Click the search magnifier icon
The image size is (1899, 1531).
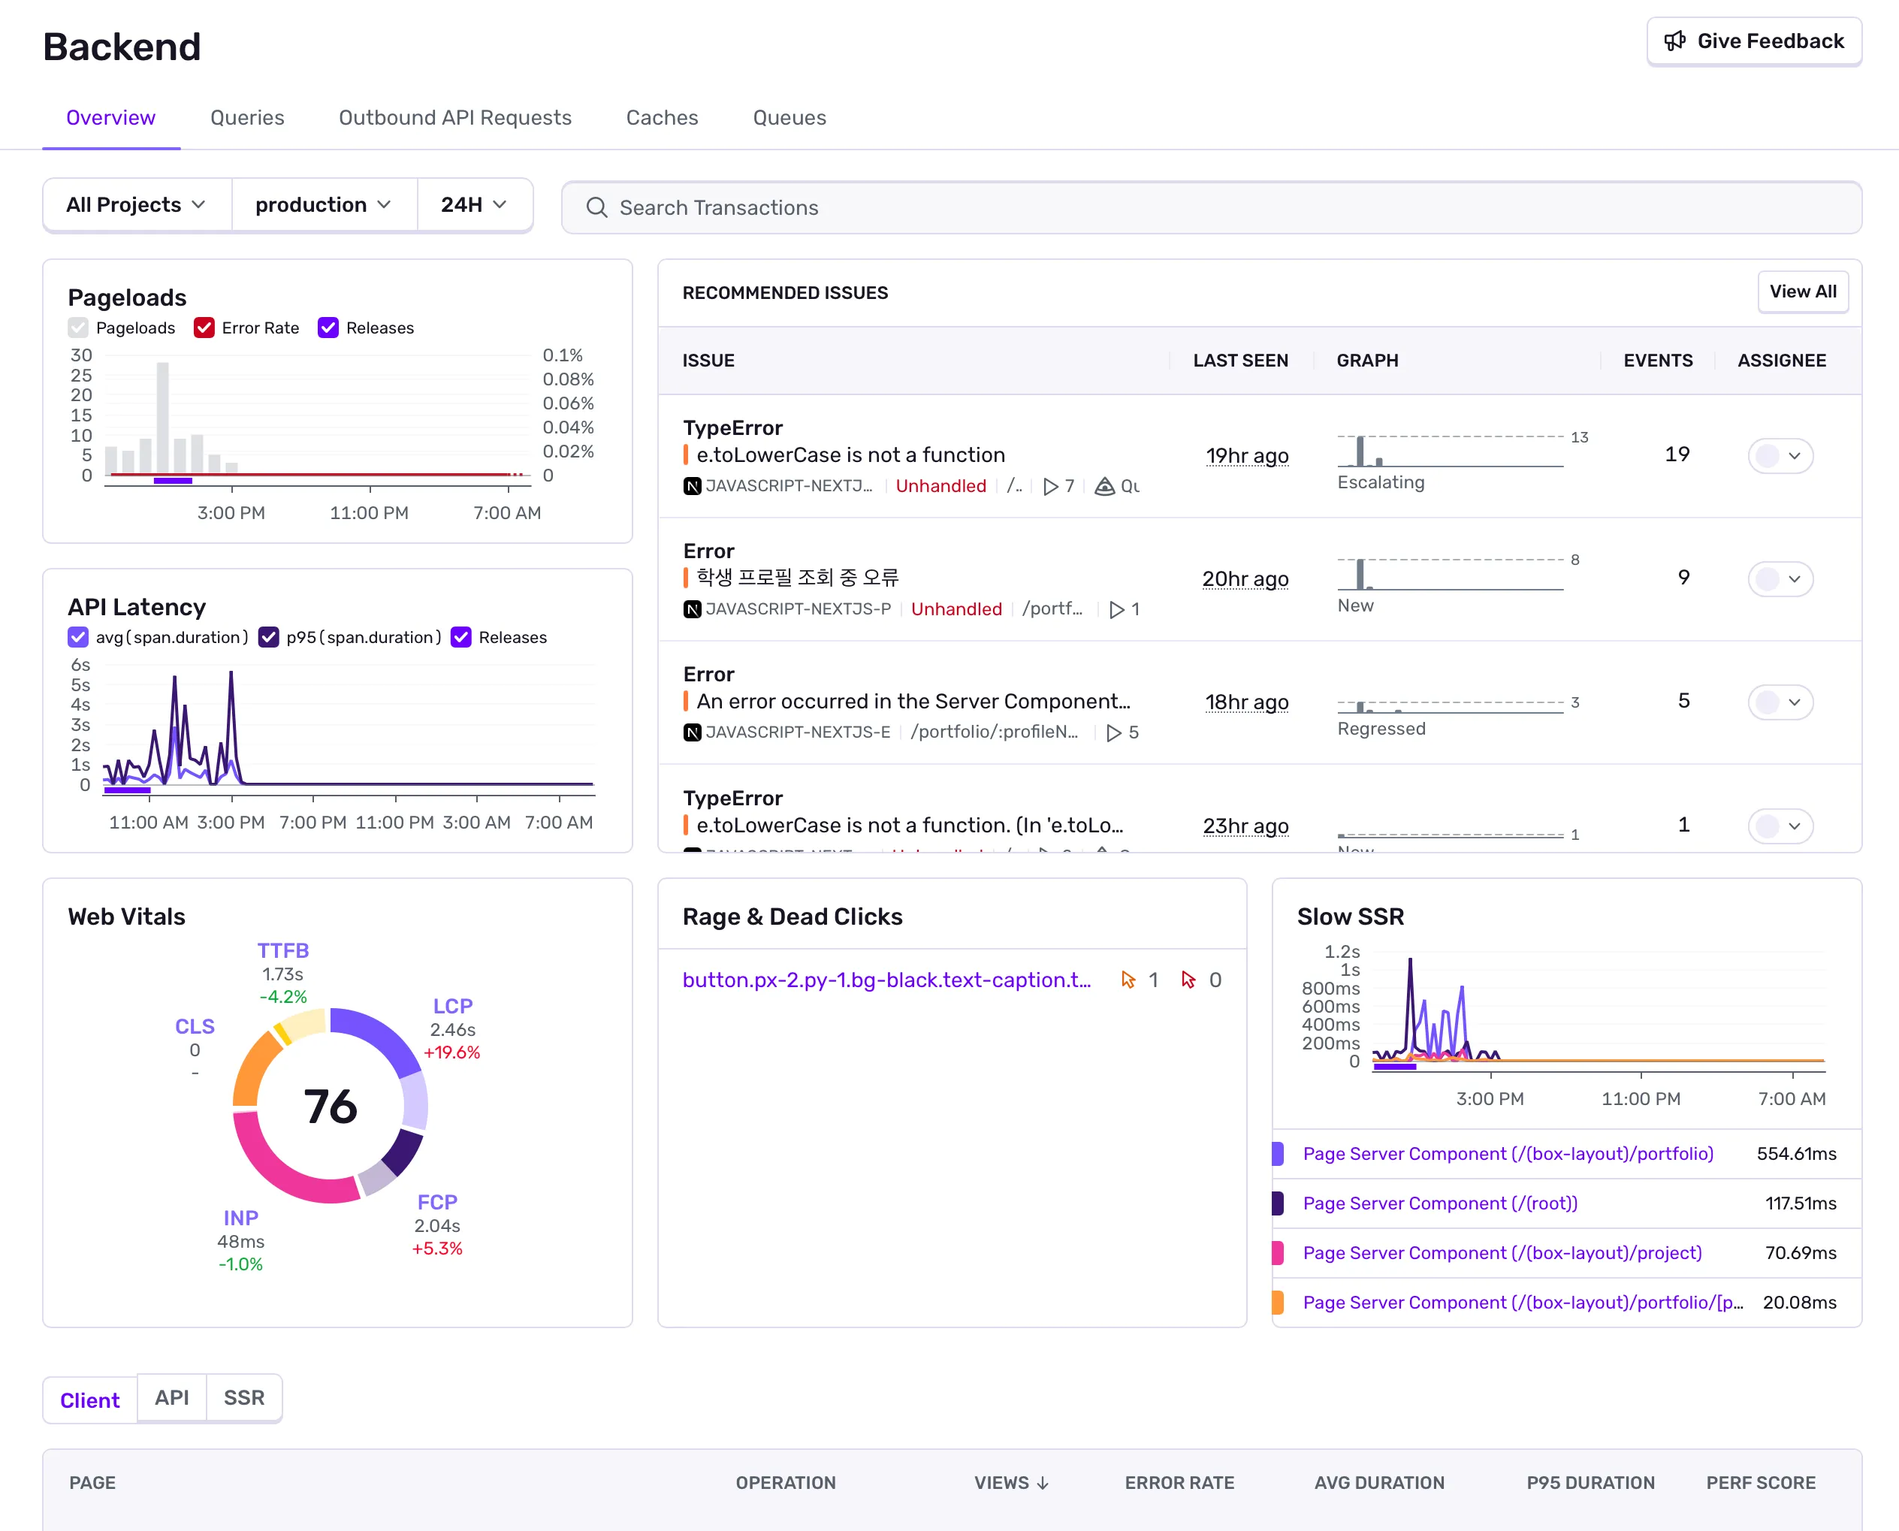click(597, 207)
